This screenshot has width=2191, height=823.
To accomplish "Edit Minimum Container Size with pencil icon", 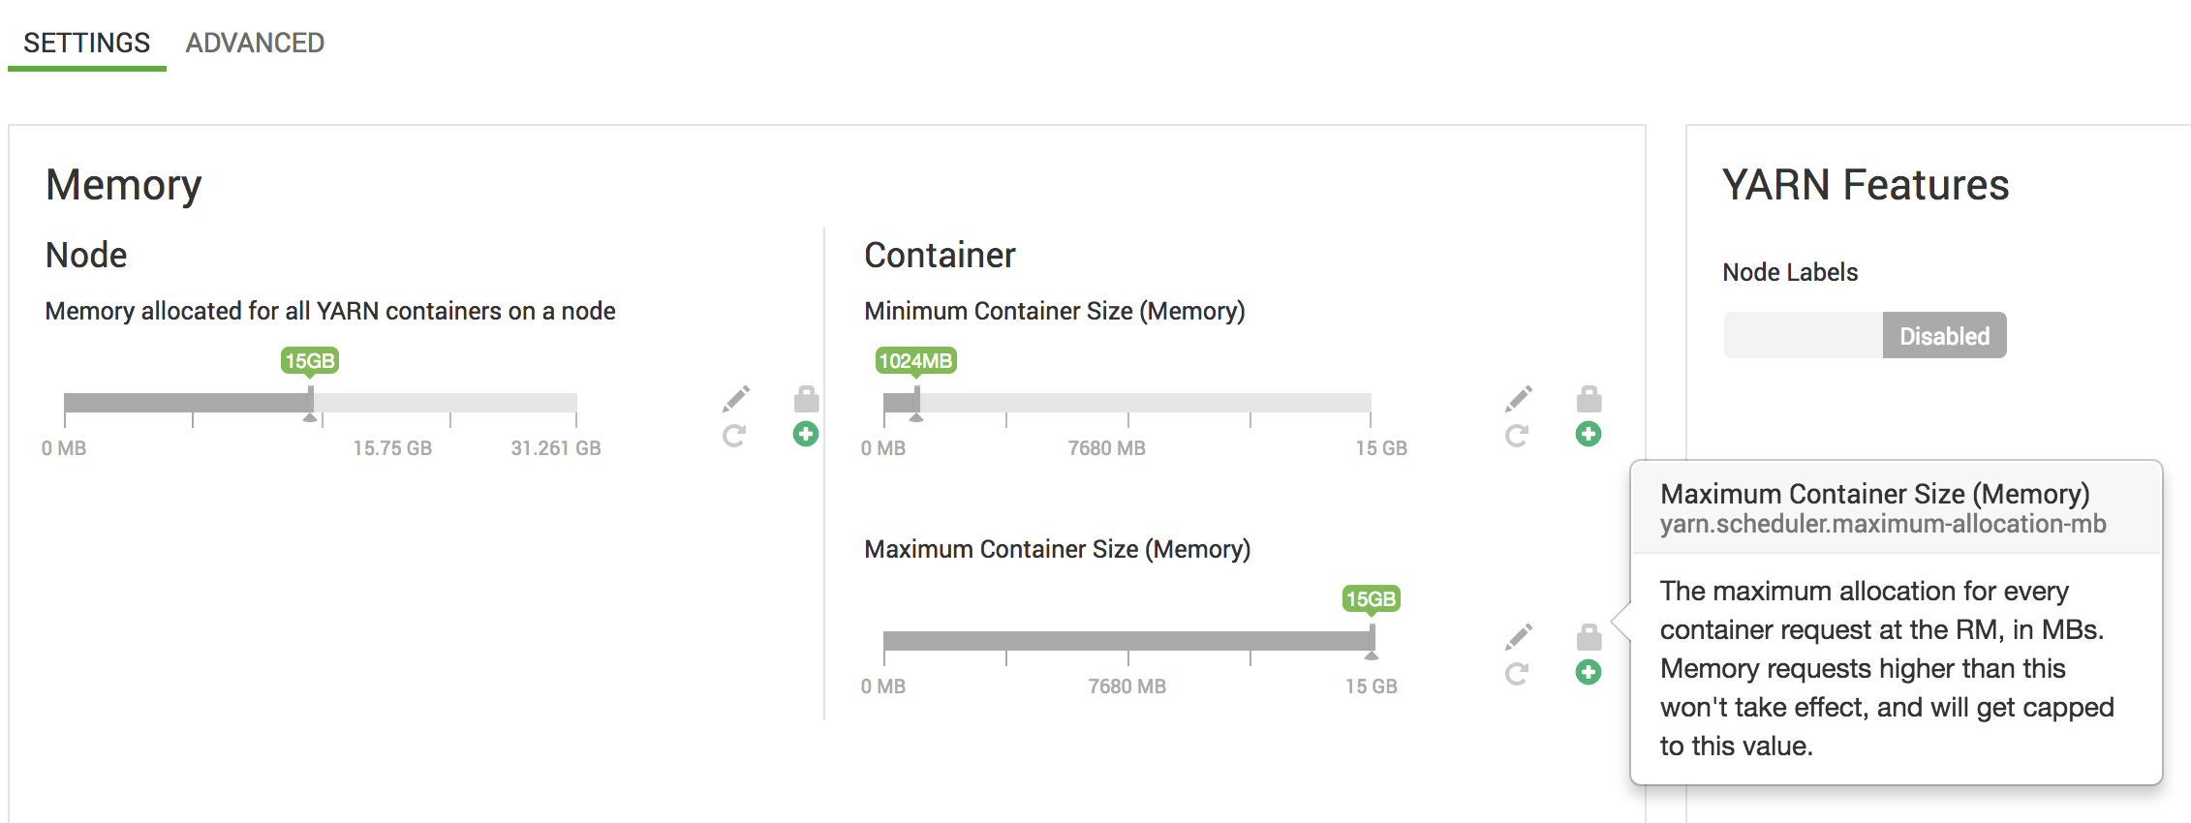I will click(1519, 398).
